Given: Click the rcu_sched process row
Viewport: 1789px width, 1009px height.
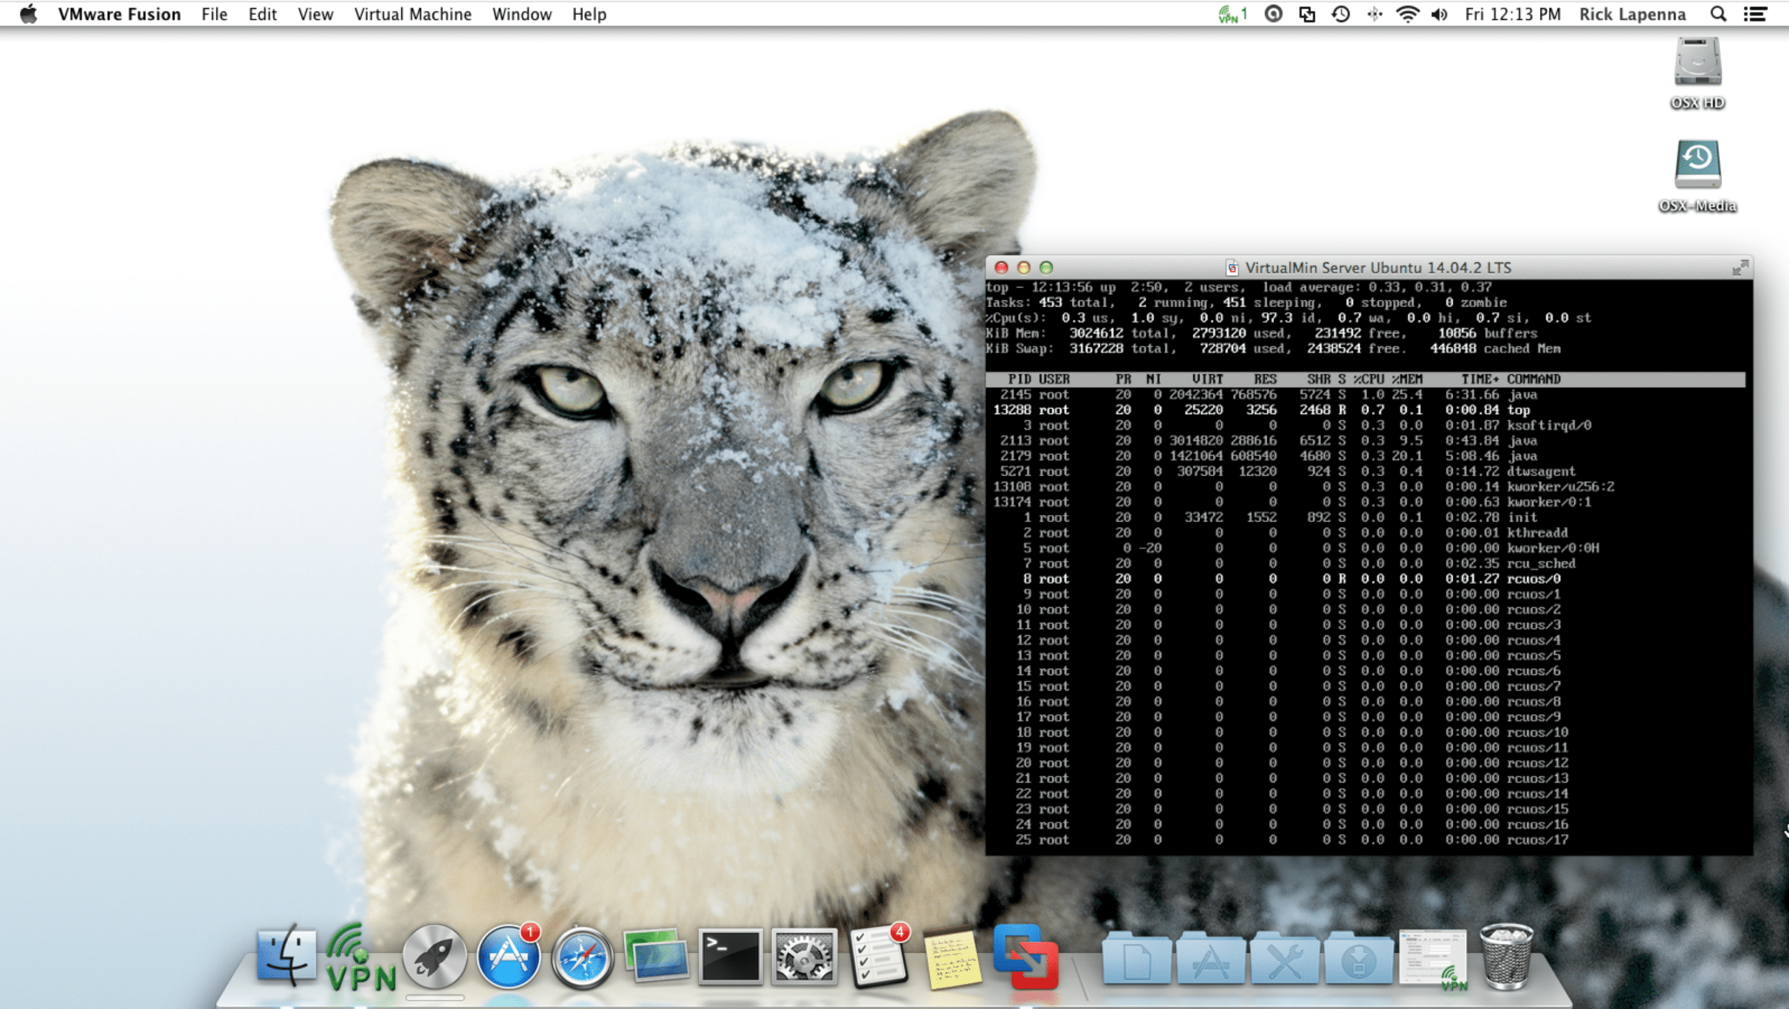Looking at the screenshot, I should click(1365, 563).
